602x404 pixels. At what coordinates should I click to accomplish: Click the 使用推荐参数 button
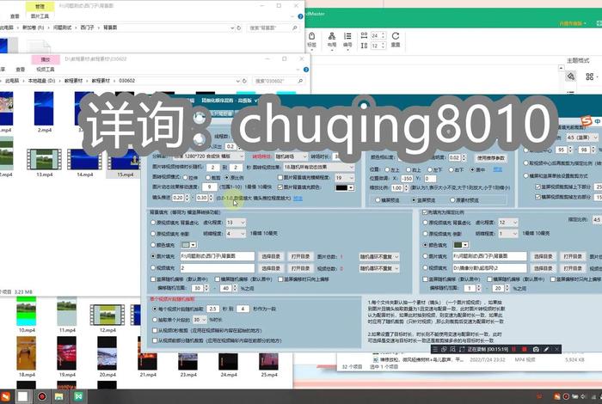click(x=491, y=158)
